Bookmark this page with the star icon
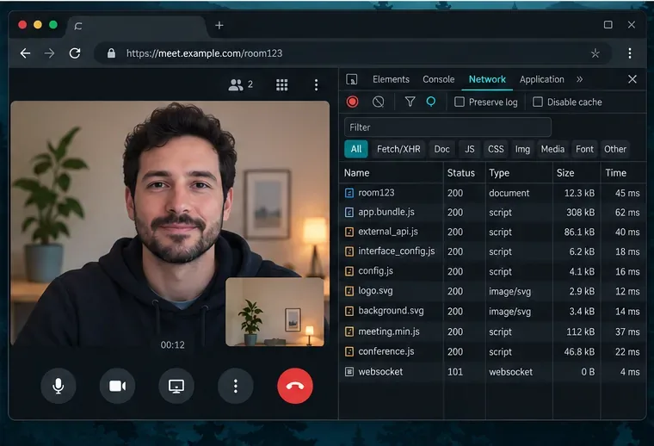This screenshot has height=446, width=654. pos(595,53)
